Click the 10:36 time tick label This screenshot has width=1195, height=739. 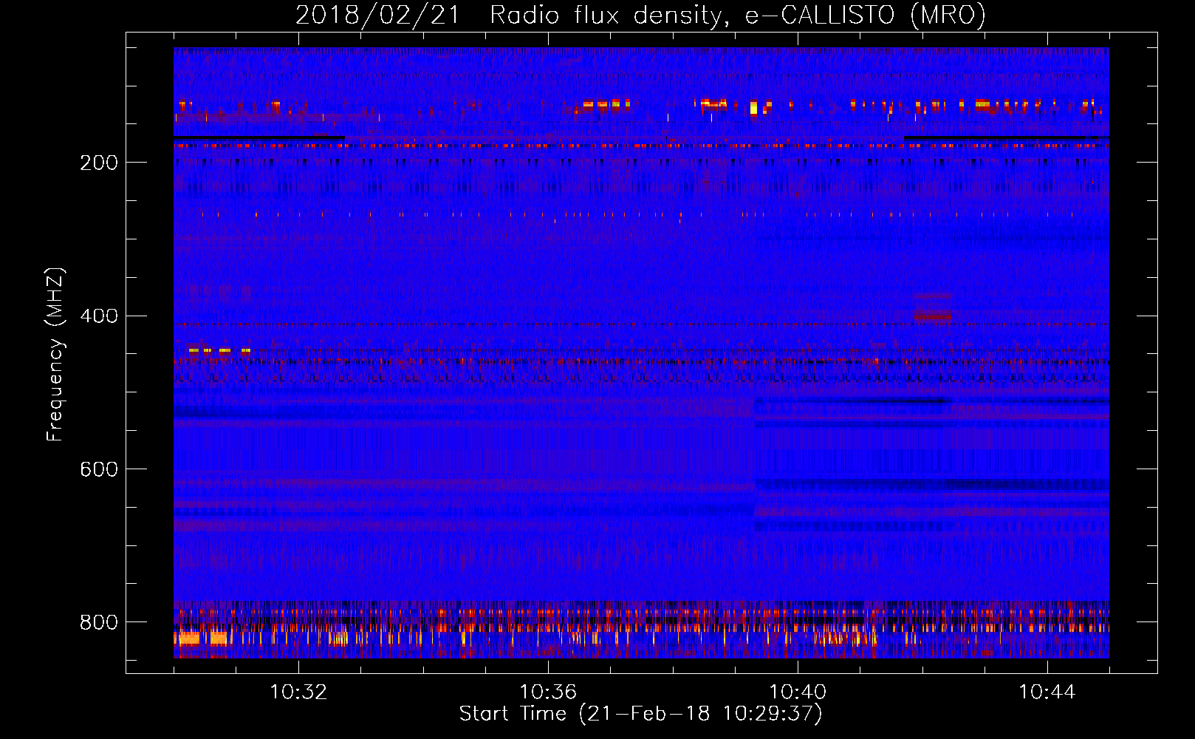[548, 692]
